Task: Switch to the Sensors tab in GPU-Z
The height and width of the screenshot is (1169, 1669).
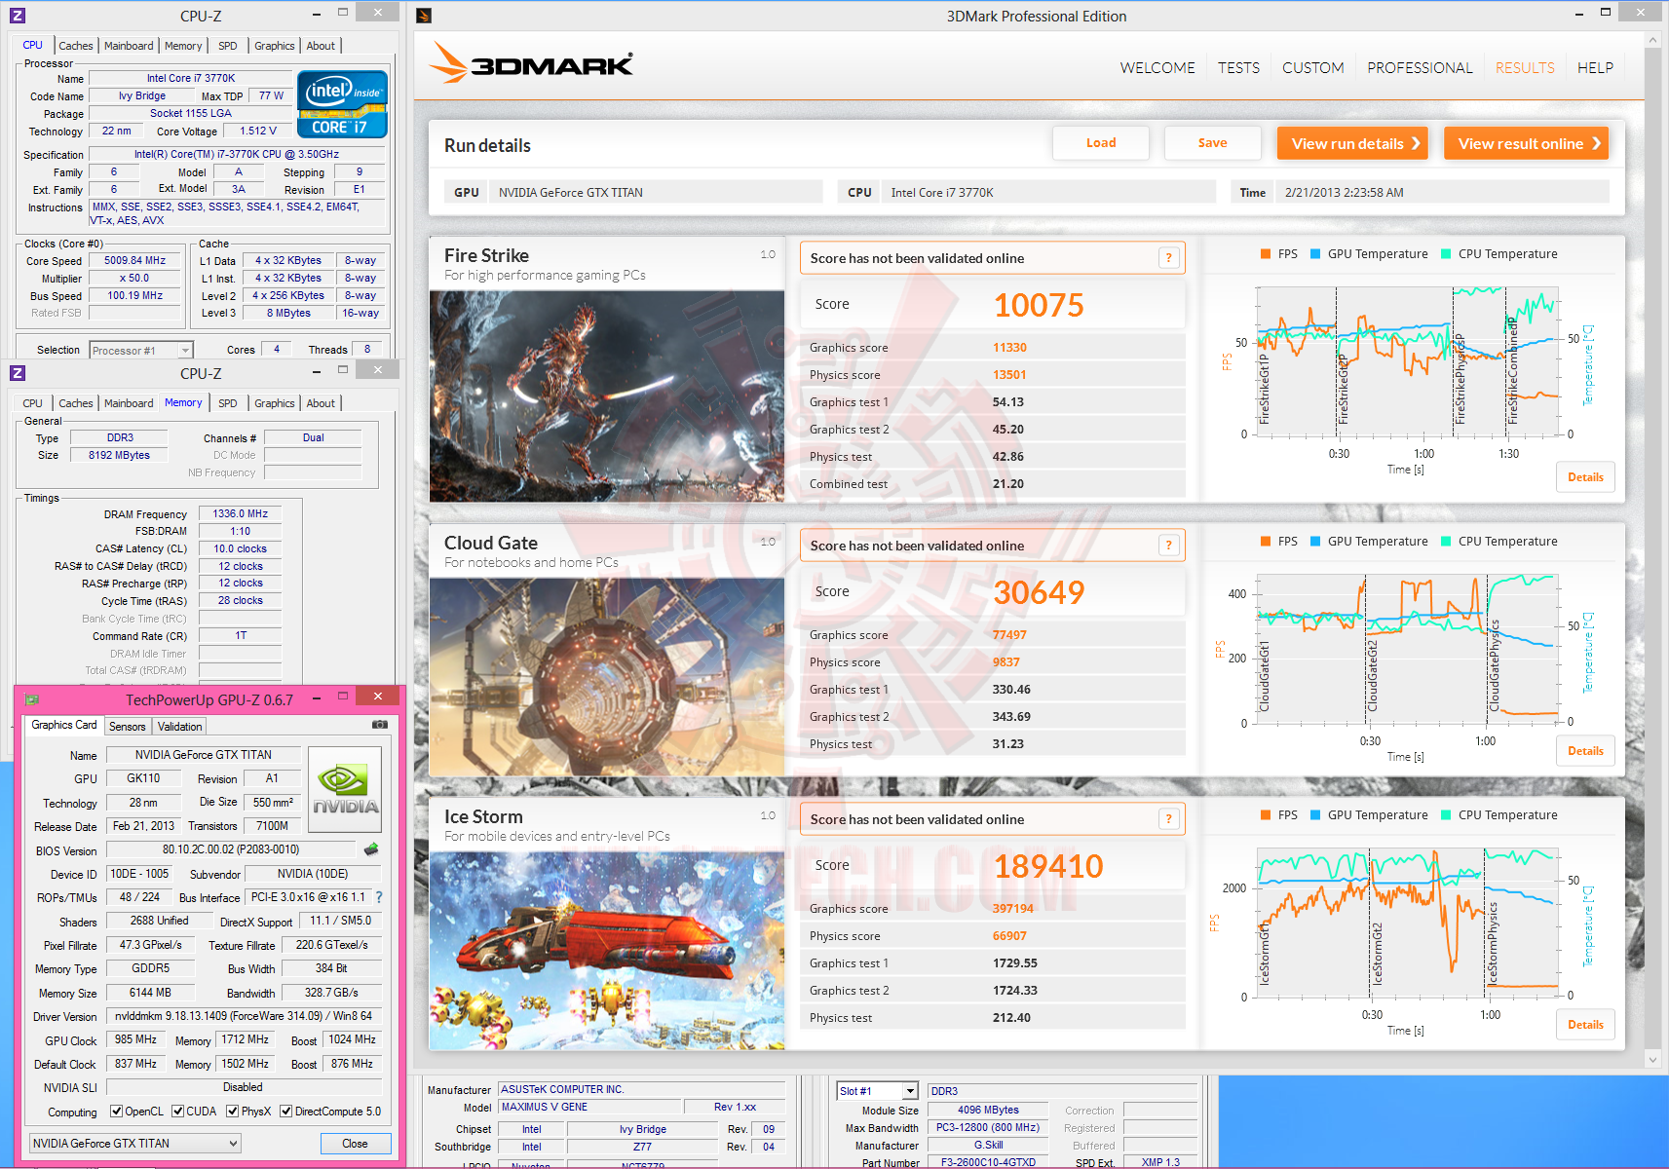Action: (128, 727)
